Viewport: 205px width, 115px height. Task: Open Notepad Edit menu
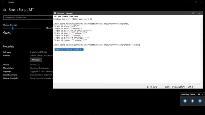(x=59, y=17)
